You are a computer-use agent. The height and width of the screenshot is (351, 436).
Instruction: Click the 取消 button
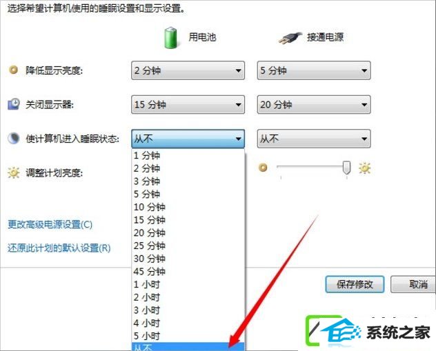413,284
